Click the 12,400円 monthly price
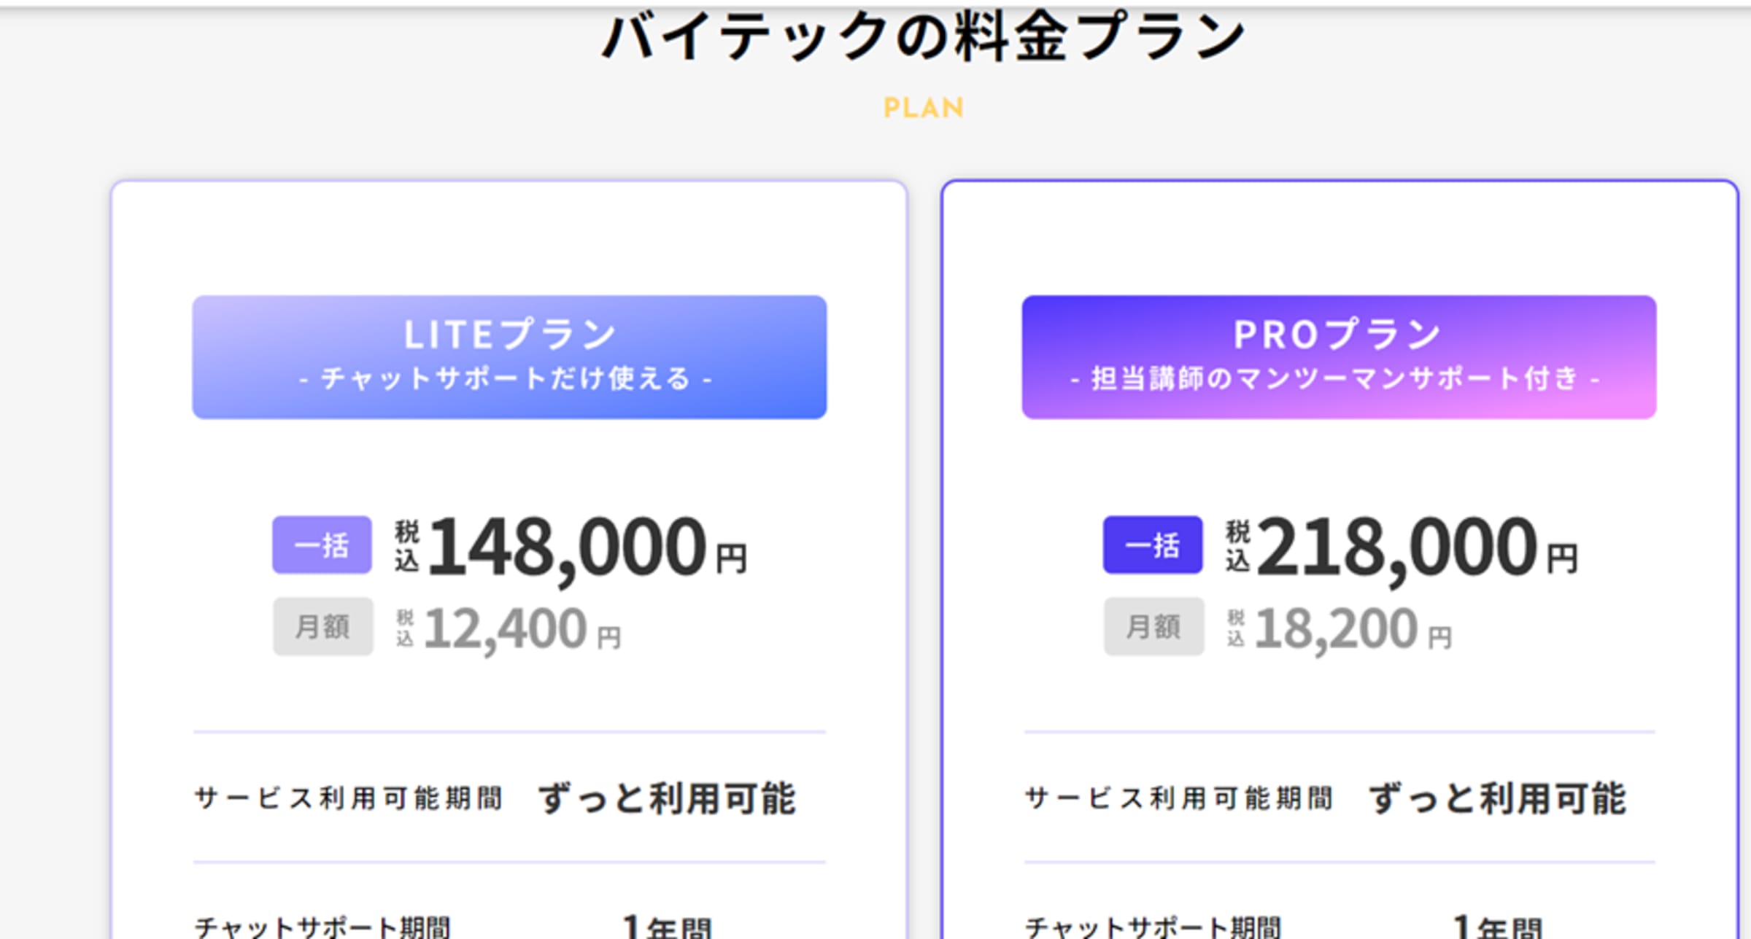Viewport: 1751px width, 939px height. click(x=522, y=628)
